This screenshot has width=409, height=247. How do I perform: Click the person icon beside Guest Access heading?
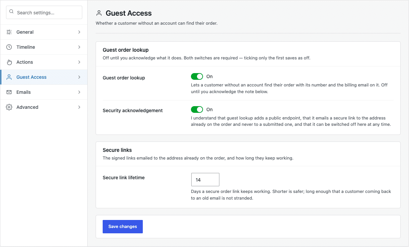point(99,13)
